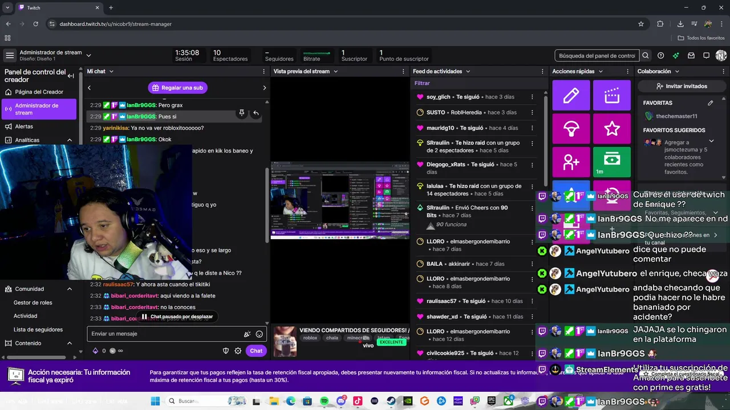Open Mi chat panel options menu
The height and width of the screenshot is (410, 730).
tap(263, 71)
